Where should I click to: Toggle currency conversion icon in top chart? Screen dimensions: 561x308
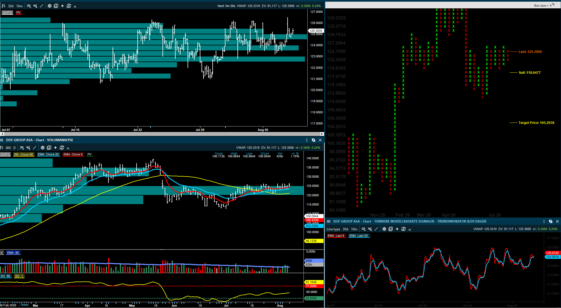(69, 6)
